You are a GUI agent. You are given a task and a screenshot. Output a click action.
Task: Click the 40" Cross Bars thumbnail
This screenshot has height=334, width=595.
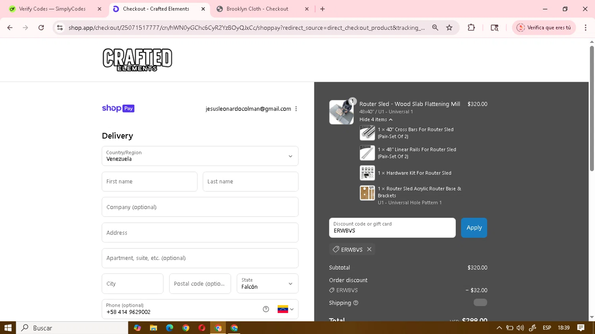pos(367,133)
